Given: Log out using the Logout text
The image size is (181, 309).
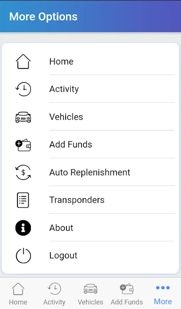Looking at the screenshot, I should [x=63, y=256].
